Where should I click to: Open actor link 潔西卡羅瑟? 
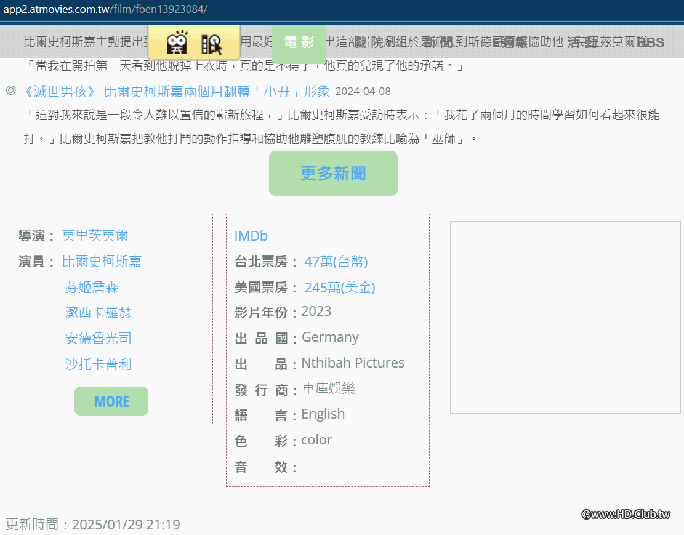coord(98,313)
